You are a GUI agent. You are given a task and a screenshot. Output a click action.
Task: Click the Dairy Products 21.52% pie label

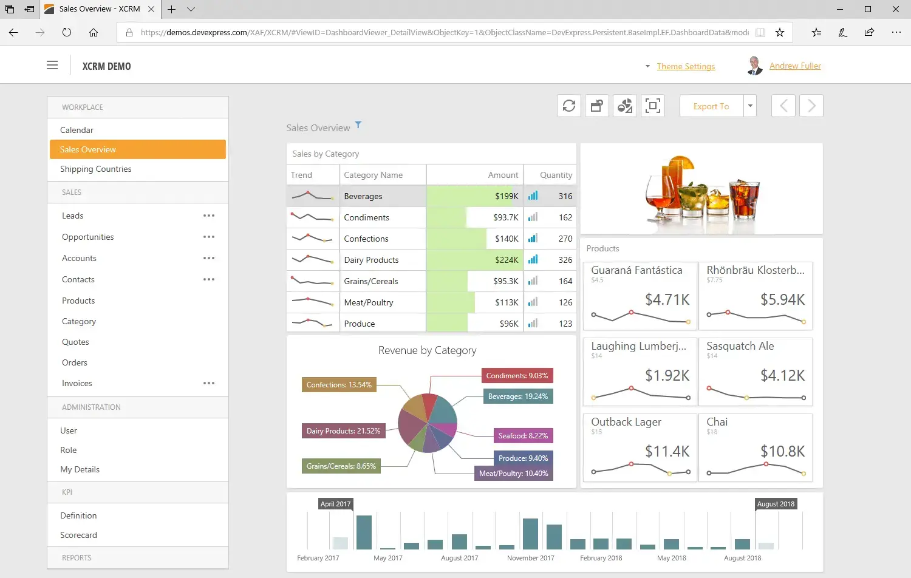[x=344, y=431]
